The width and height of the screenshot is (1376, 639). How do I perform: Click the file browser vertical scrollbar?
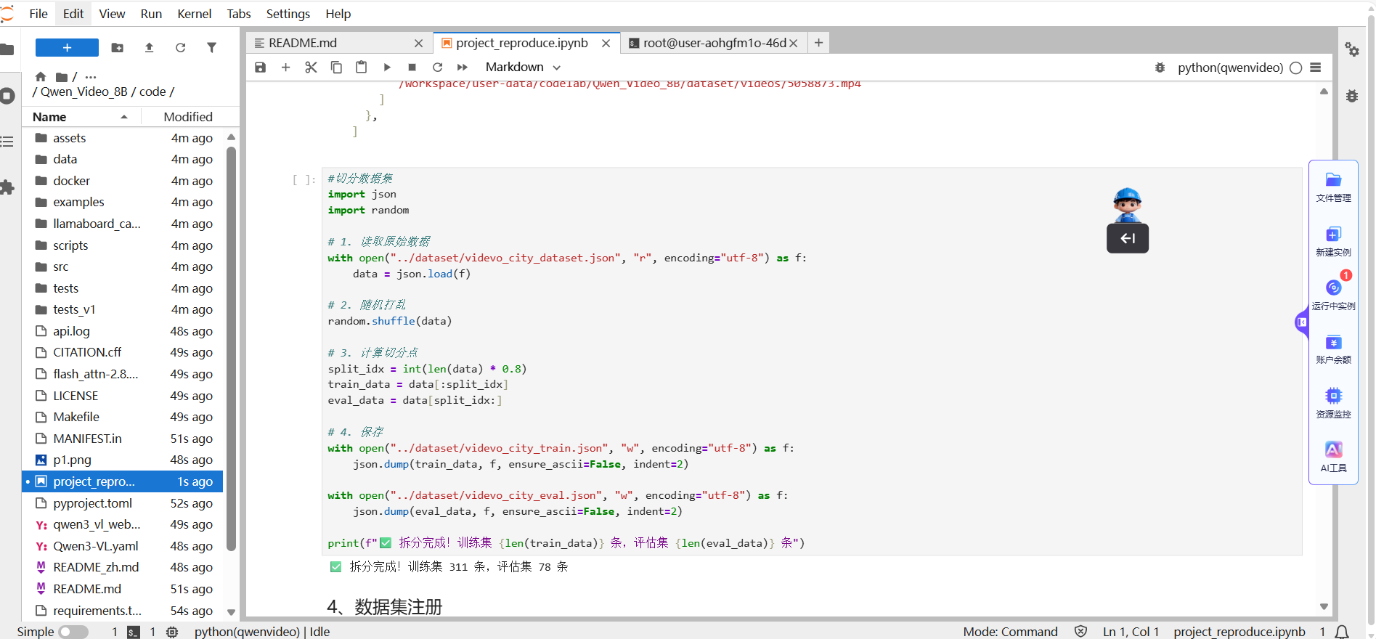(x=231, y=349)
